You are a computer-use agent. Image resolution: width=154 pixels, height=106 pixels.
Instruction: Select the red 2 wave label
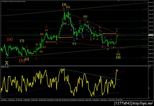tap(36, 59)
